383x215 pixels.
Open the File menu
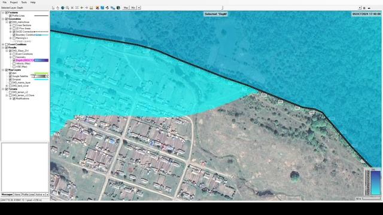click(x=5, y=2)
